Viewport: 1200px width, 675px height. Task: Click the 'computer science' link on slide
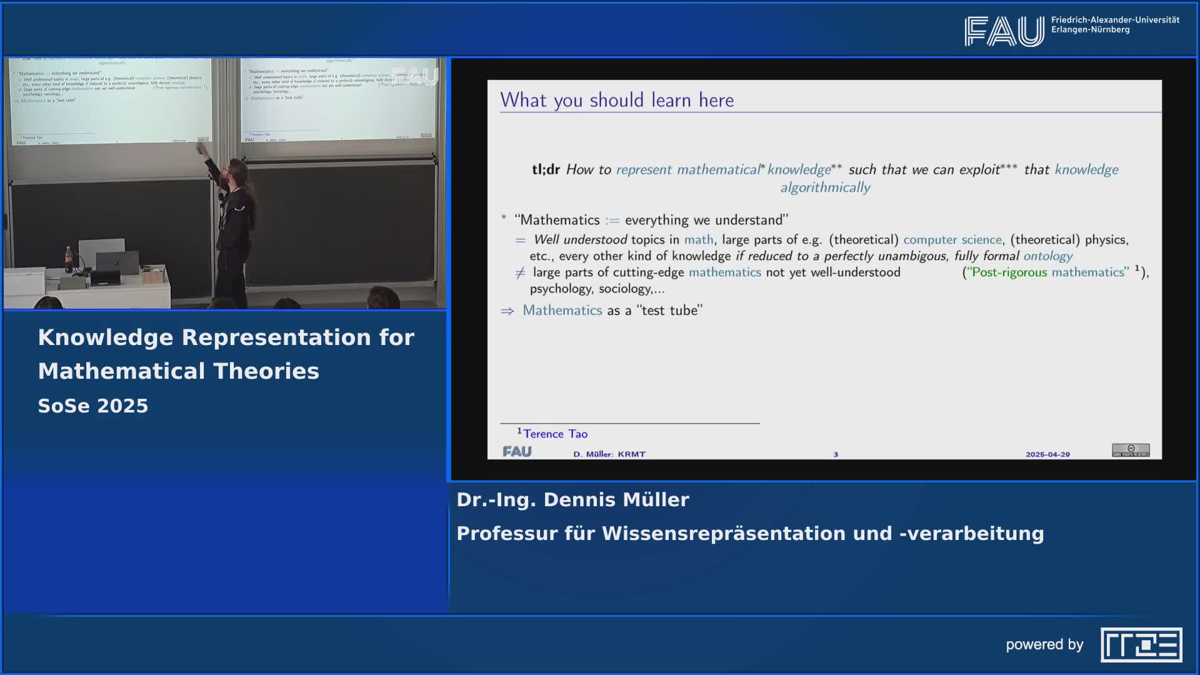tap(952, 240)
